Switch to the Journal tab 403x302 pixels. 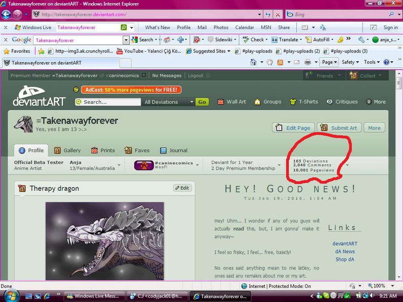[x=173, y=150]
